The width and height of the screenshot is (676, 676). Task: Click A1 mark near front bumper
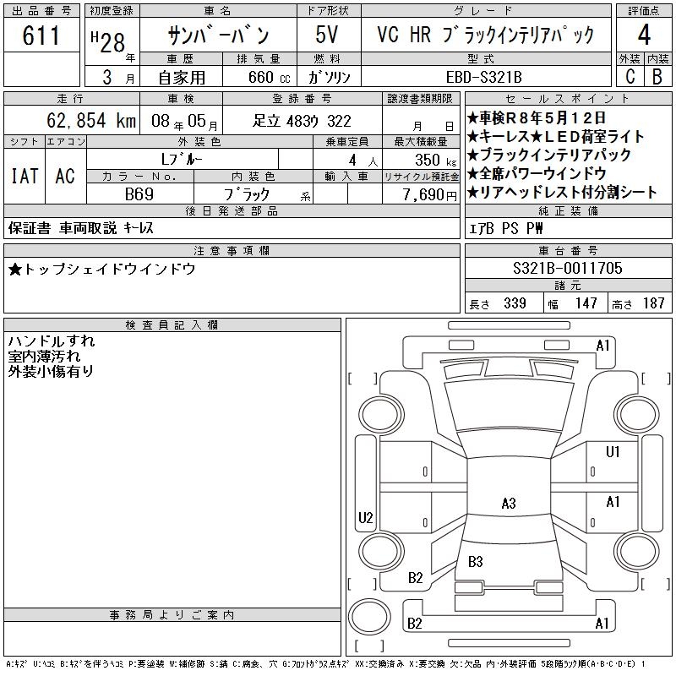(602, 346)
